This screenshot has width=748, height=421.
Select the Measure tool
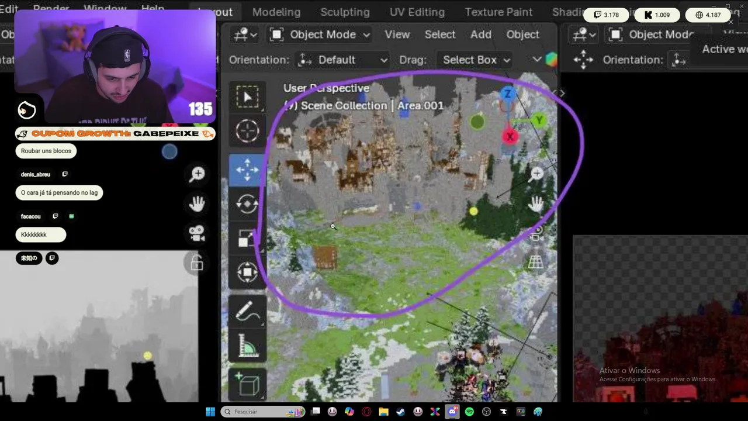(247, 346)
